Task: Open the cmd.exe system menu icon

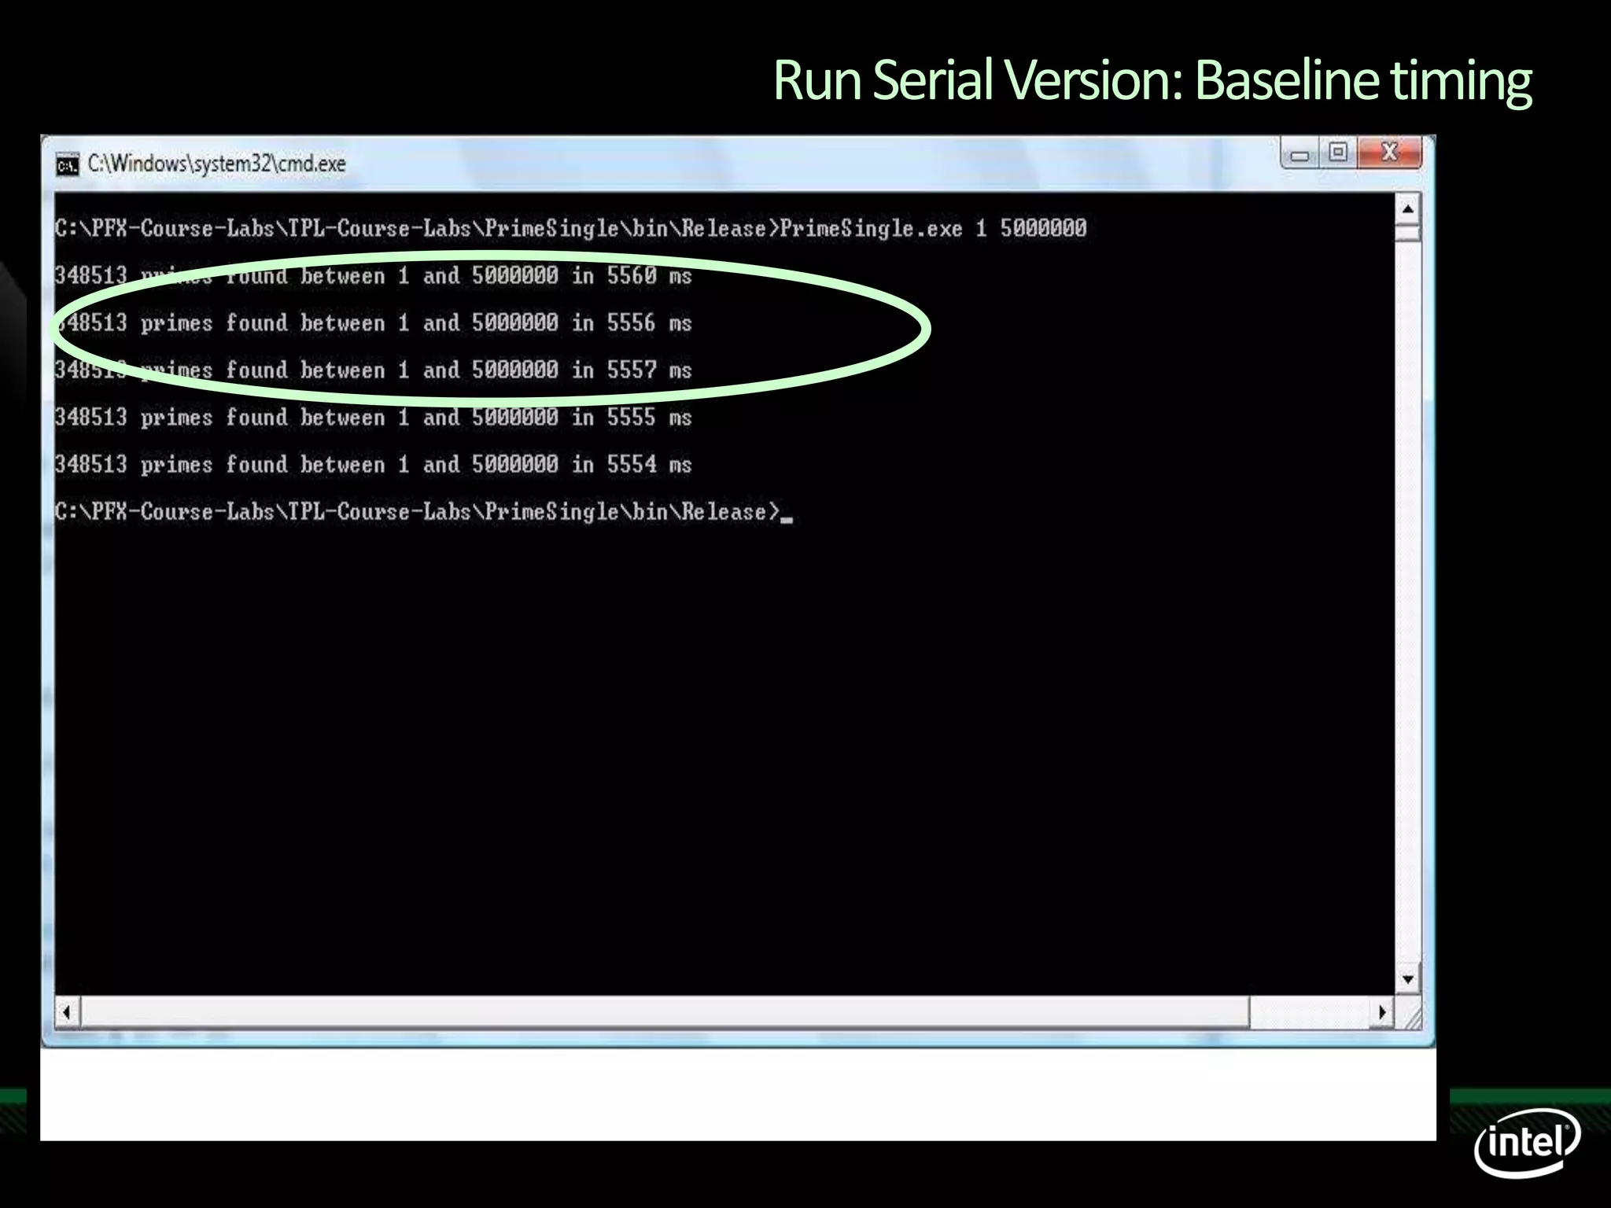Action: pyautogui.click(x=68, y=165)
